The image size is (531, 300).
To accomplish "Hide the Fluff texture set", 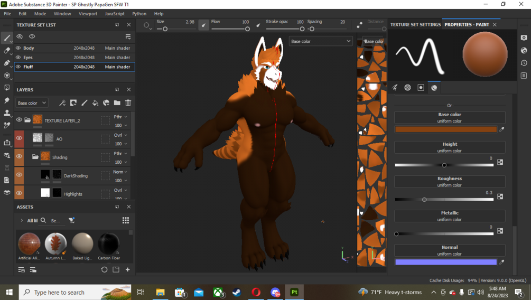I will point(18,67).
